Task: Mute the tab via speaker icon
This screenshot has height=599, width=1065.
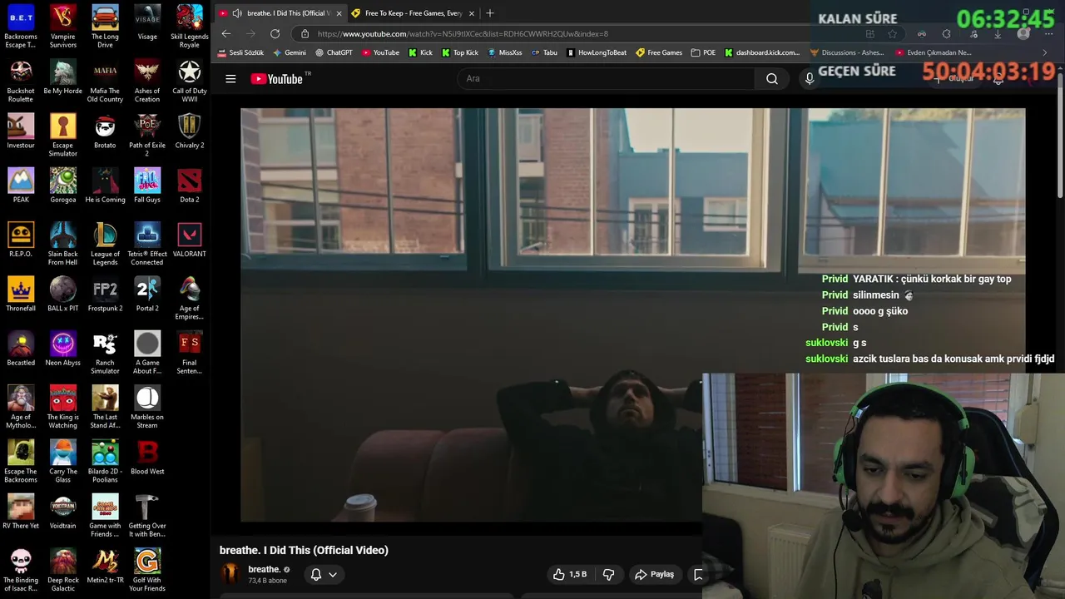Action: click(x=237, y=13)
